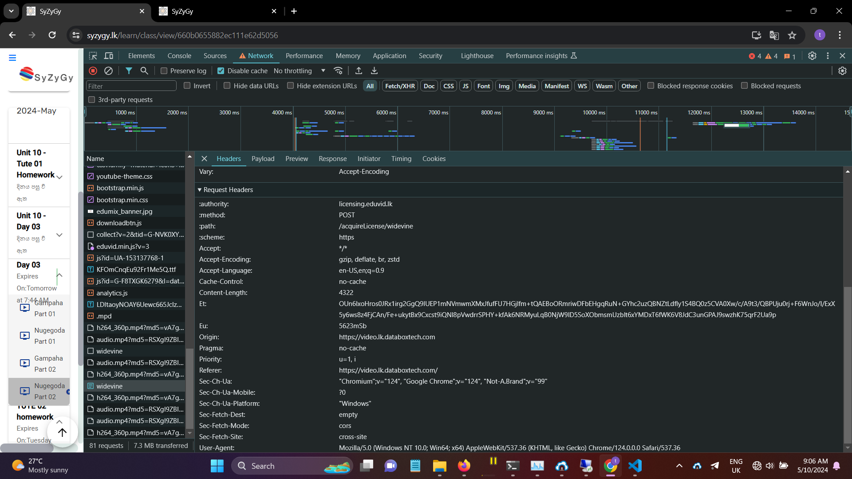Click the stop recording network log icon
The image size is (852, 479).
[93, 71]
